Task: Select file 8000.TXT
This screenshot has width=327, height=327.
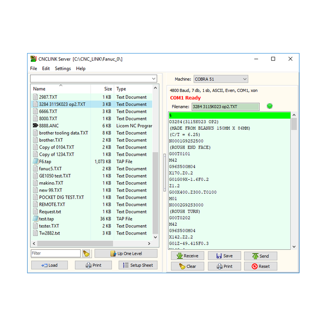Action: coord(92,119)
